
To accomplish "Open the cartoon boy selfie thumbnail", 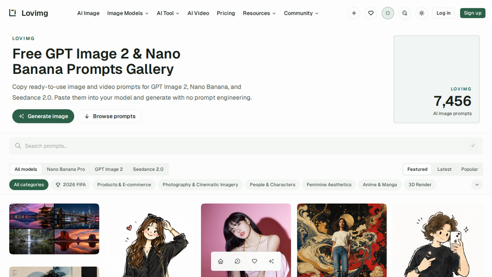I will tap(438, 240).
